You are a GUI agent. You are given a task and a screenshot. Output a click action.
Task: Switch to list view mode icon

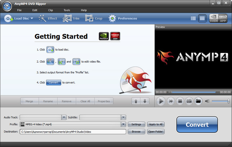tap(193, 18)
